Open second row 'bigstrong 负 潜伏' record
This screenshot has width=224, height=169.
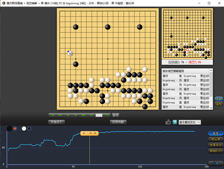pos(186,80)
